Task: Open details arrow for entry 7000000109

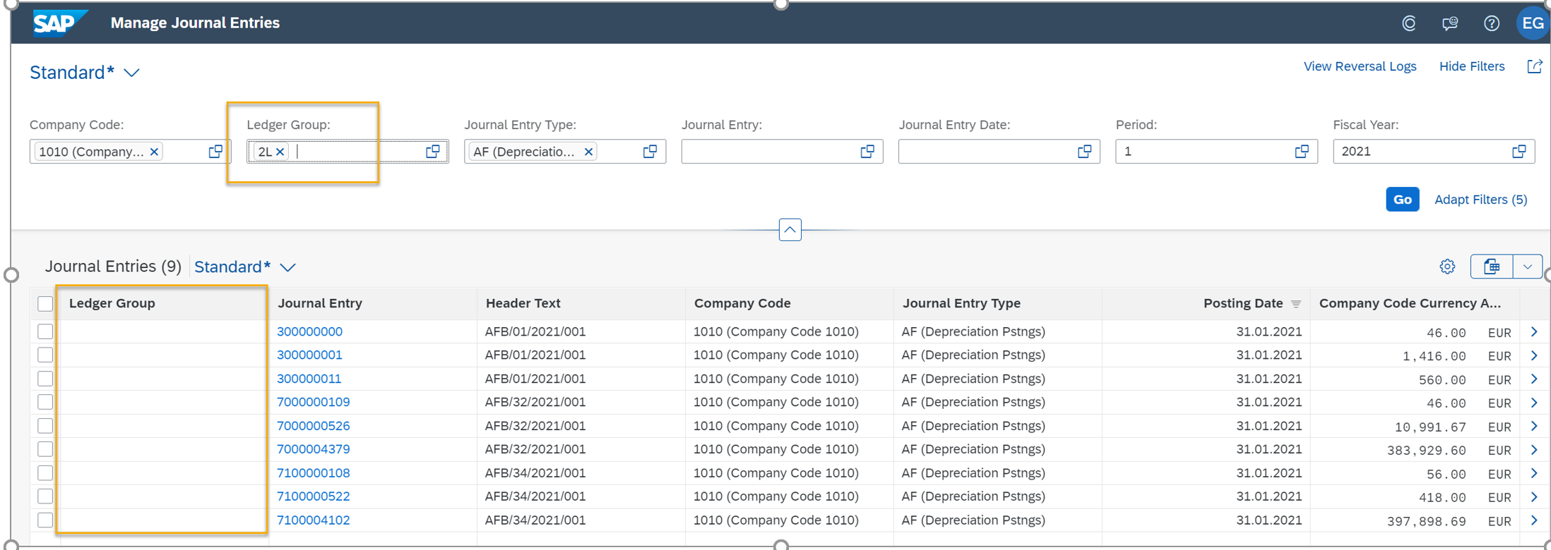Action: tap(1534, 403)
